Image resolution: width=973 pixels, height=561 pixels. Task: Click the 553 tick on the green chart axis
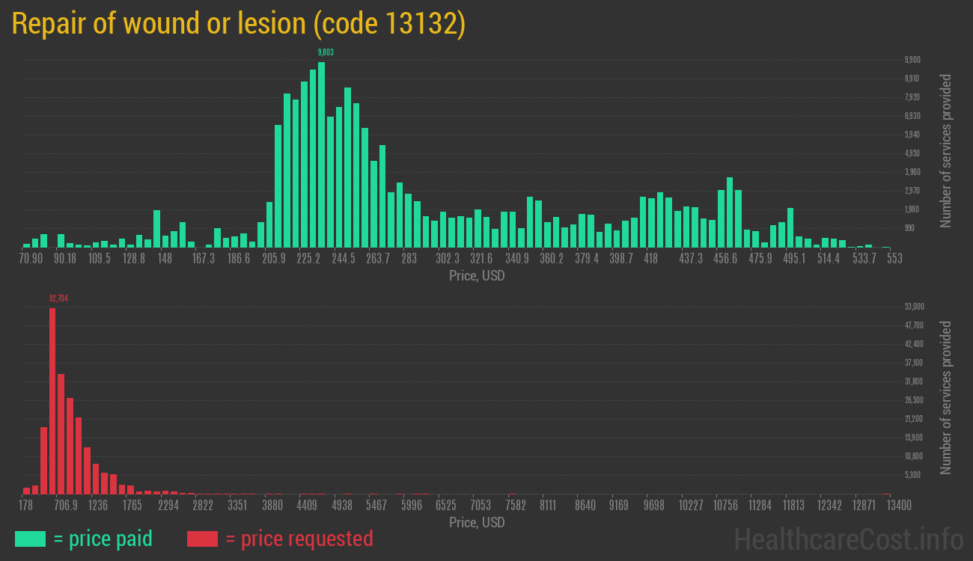point(894,259)
